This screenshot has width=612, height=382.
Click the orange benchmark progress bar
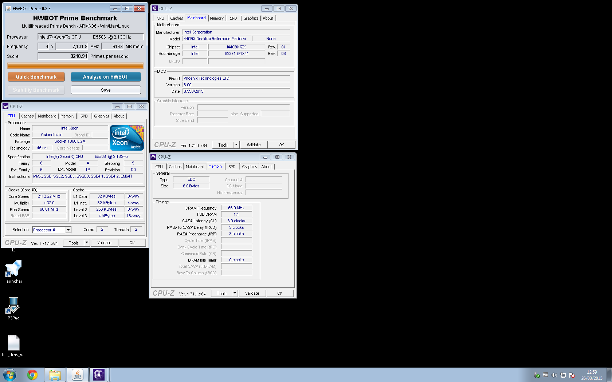(x=75, y=66)
